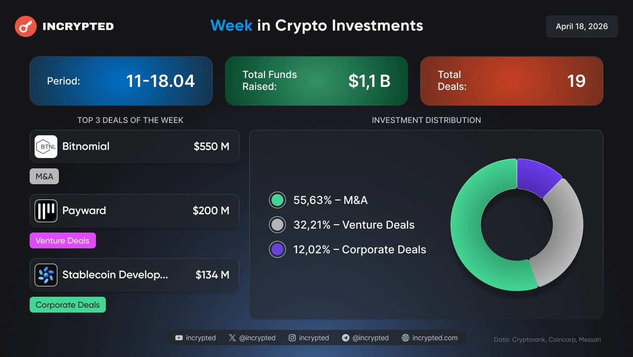Click the Payward logo icon

[46, 211]
